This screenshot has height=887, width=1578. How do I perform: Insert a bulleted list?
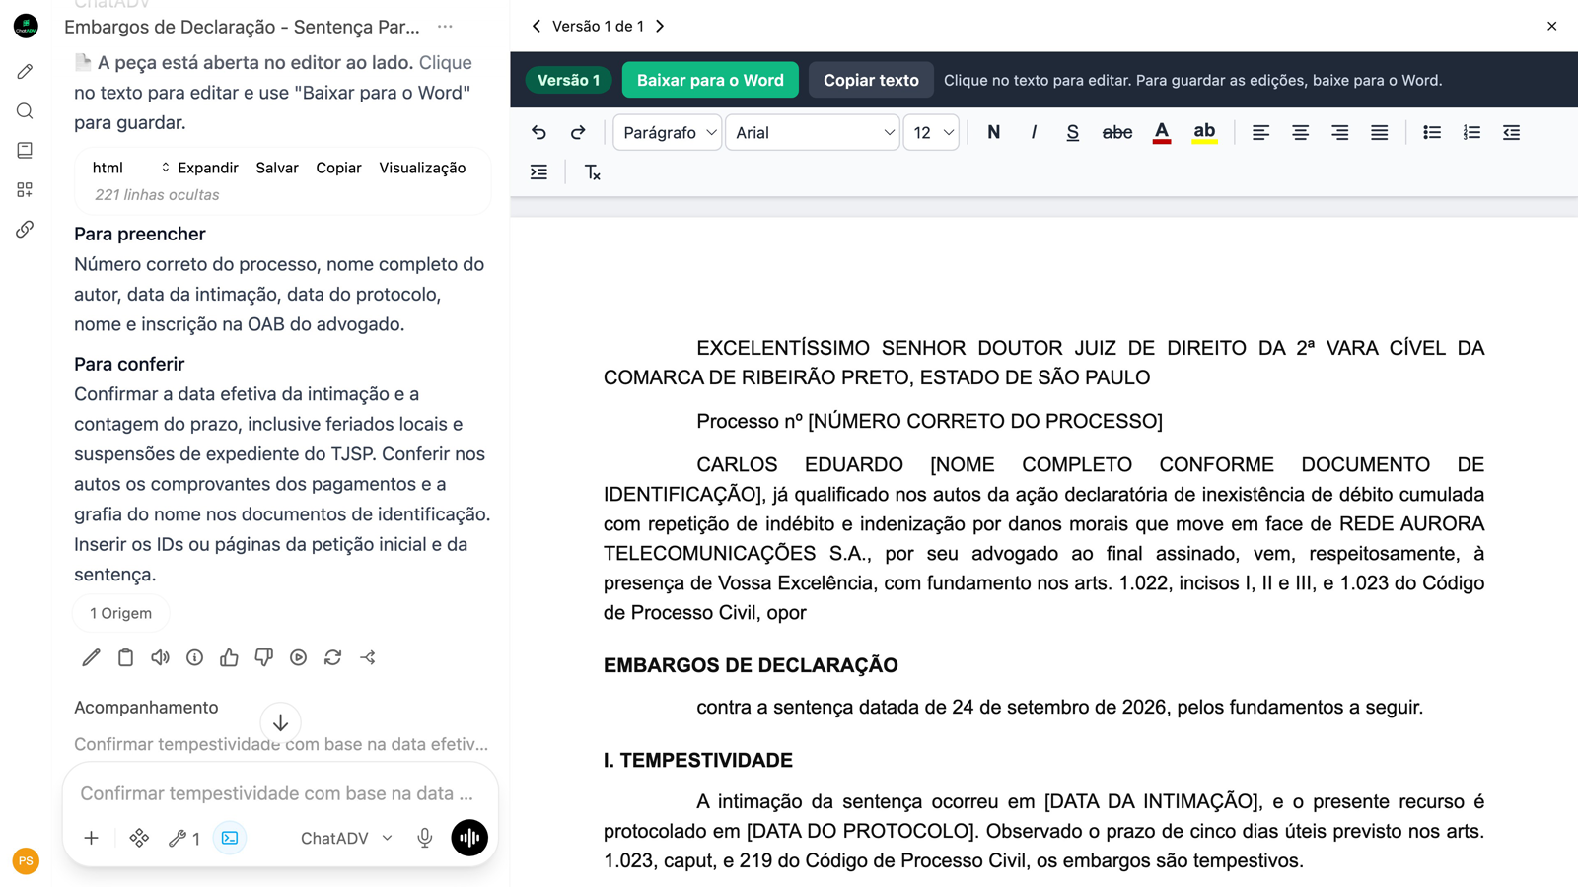[1432, 132]
